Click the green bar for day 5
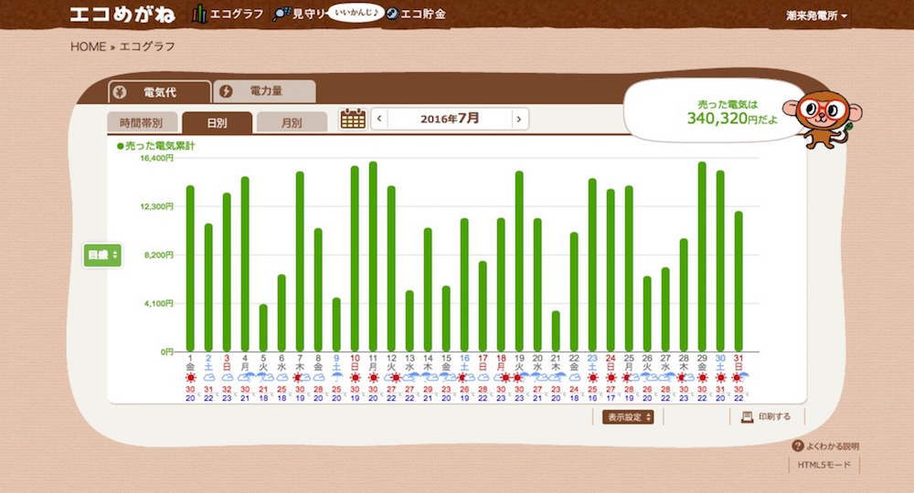Screen dimensions: 914x493 click(x=263, y=328)
